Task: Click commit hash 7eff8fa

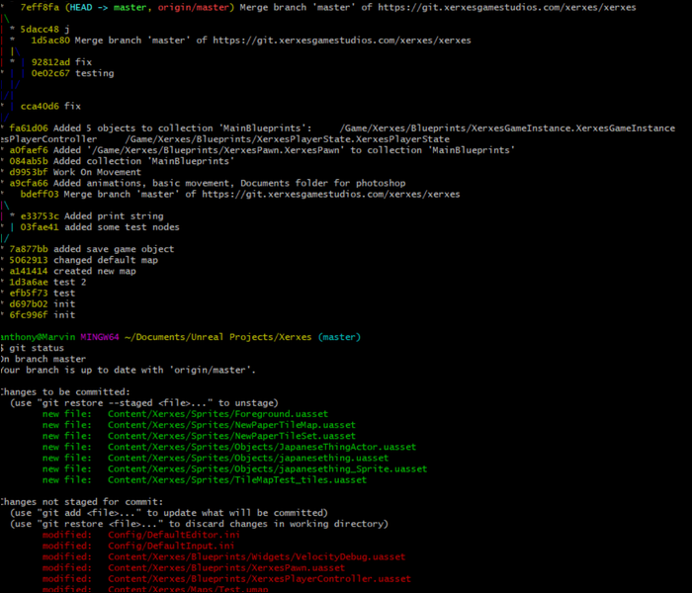Action: coord(40,7)
